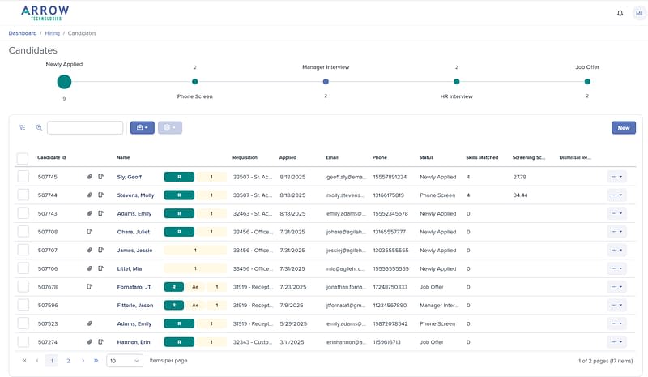Click the search magnifier icon
648x377 pixels.
click(x=39, y=127)
